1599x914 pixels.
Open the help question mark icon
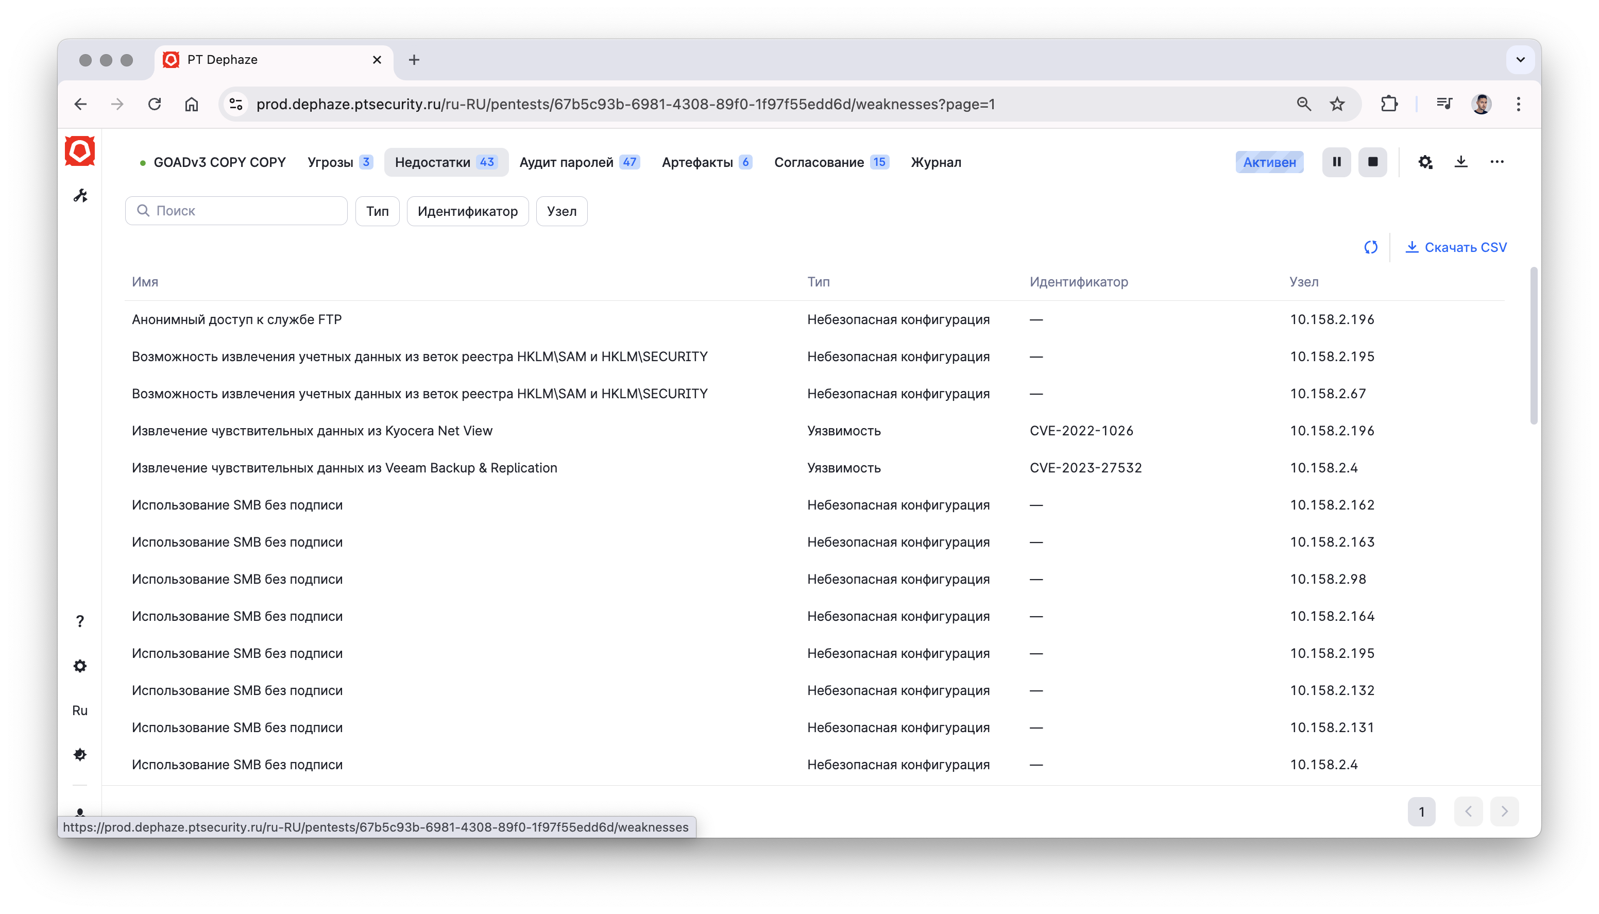click(x=80, y=621)
